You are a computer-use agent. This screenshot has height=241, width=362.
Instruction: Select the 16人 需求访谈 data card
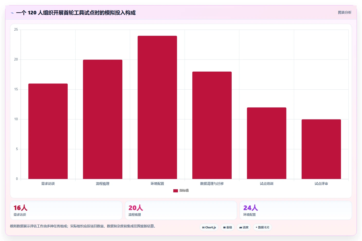[66, 210]
